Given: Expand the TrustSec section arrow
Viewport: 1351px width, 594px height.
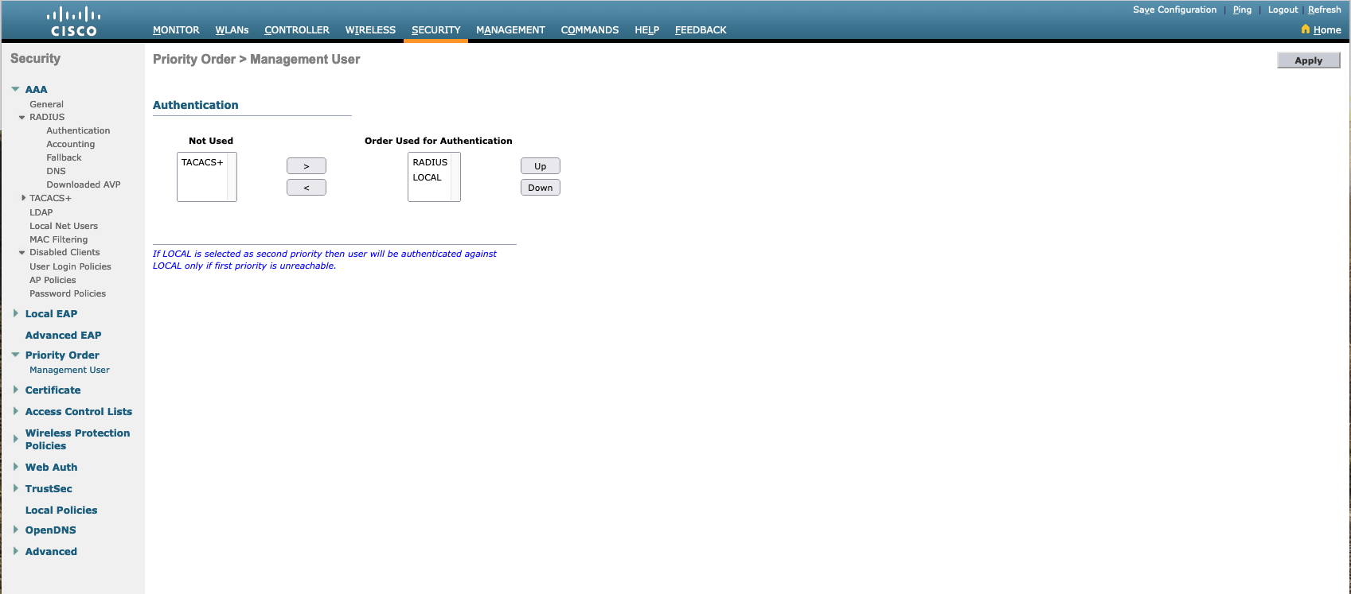Looking at the screenshot, I should 15,488.
